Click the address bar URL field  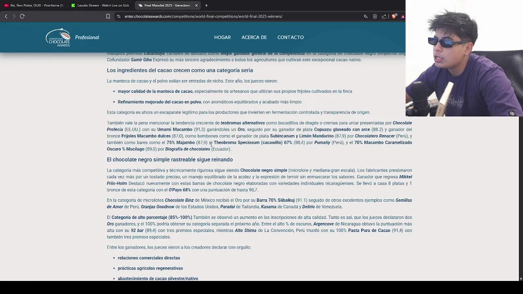coord(203,16)
